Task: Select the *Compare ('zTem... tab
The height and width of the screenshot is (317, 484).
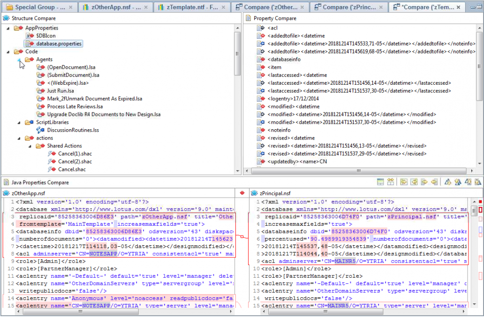Action: 428,7
